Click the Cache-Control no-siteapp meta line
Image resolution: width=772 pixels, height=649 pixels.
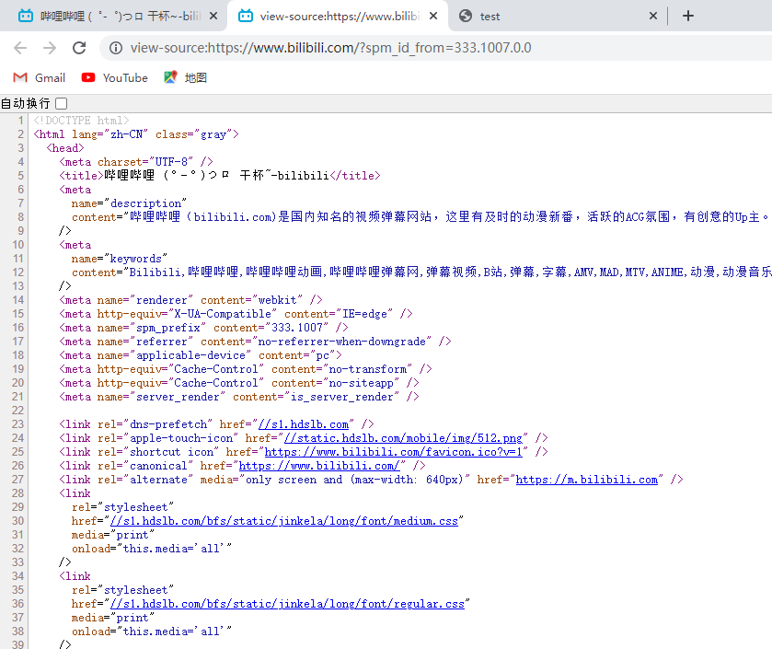239,383
